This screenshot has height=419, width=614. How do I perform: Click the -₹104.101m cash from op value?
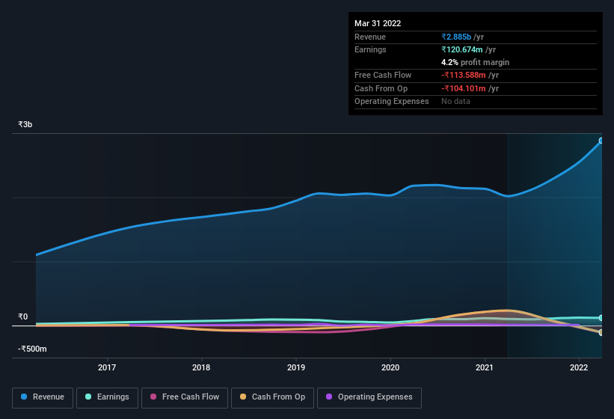(x=463, y=88)
